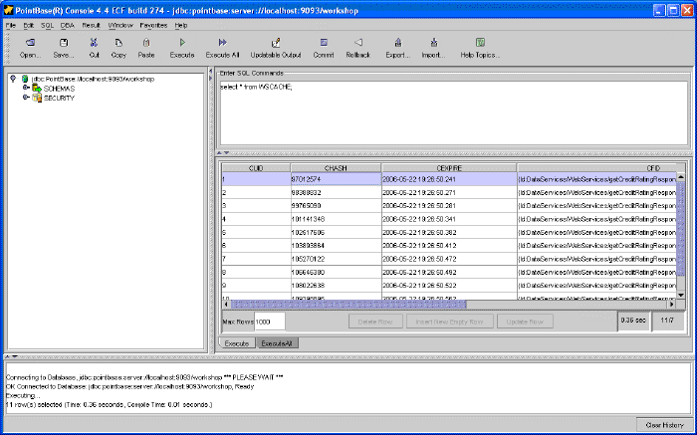Click the database connection icon in tree
The width and height of the screenshot is (697, 435).
(x=25, y=79)
